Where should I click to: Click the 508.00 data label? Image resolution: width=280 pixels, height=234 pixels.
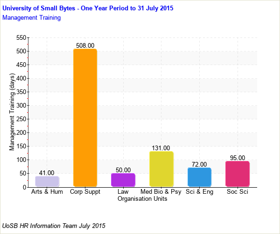pos(85,45)
